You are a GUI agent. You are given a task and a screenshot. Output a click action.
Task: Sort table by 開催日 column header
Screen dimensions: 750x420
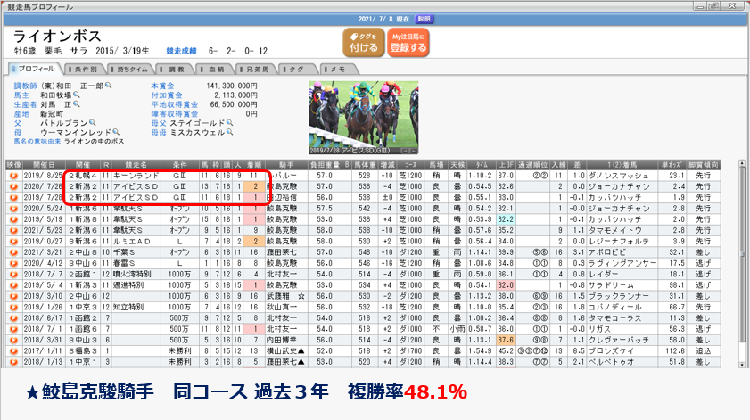tap(43, 165)
